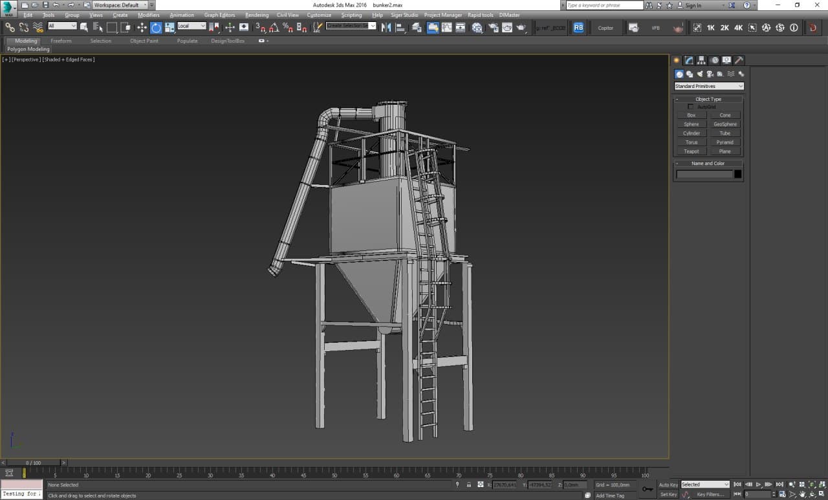Open the Mirror tool in toolbar

386,27
